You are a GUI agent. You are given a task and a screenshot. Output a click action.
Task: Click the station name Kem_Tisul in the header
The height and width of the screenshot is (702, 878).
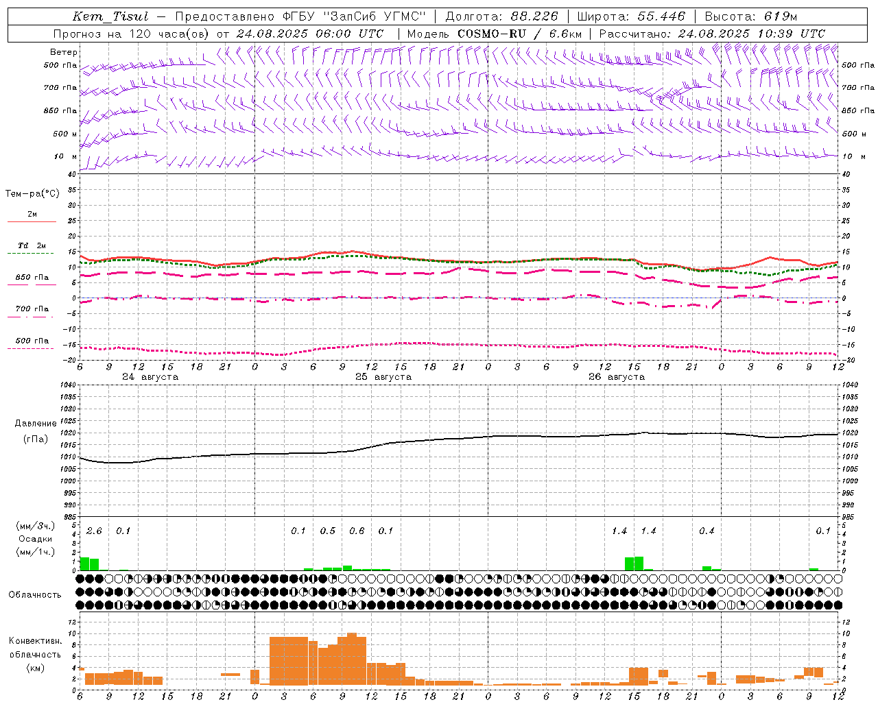(110, 16)
